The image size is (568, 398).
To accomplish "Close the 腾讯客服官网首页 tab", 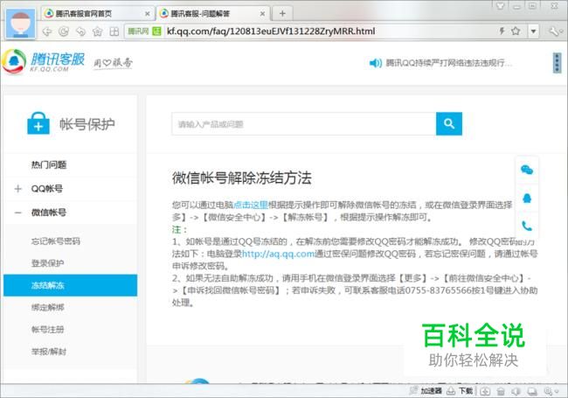I will point(148,14).
